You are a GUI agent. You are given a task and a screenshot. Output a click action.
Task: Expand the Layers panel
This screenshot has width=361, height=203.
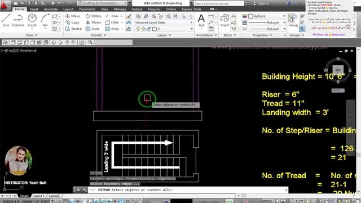164,35
